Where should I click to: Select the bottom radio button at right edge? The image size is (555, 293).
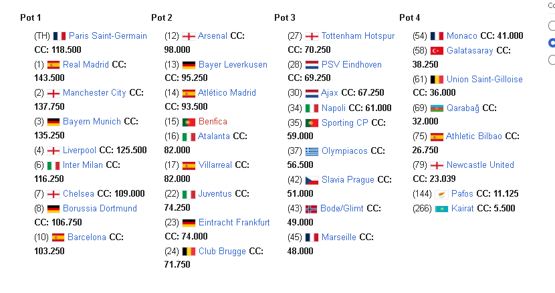click(x=552, y=60)
